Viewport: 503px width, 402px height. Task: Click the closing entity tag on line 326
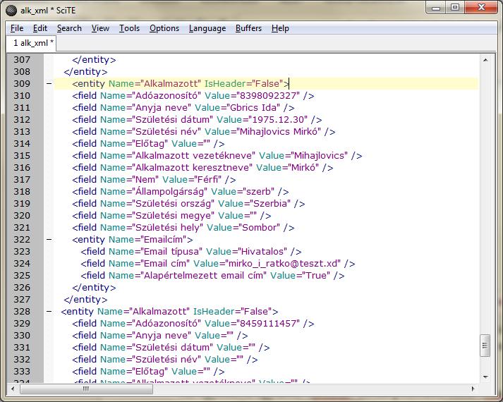pos(94,288)
